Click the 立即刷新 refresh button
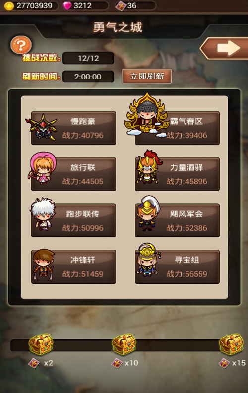Screen dimensions: 248x393 pos(147,76)
